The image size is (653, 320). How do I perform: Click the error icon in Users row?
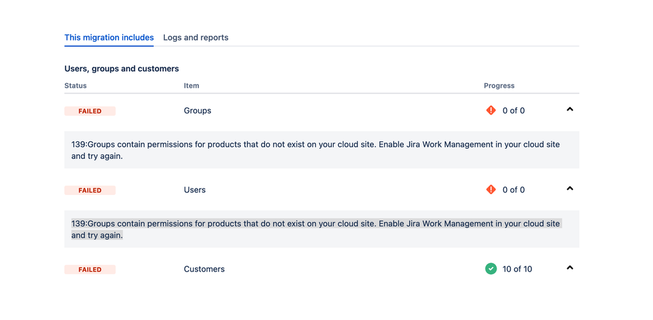click(491, 190)
